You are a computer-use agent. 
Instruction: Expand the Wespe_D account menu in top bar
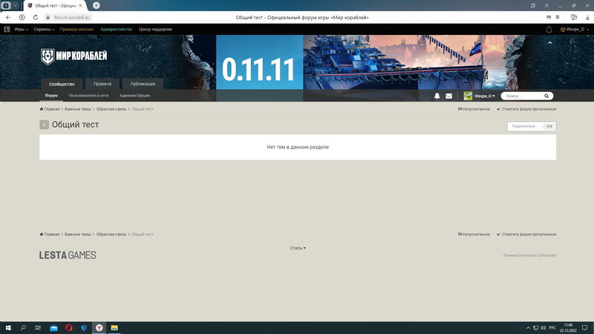point(575,29)
